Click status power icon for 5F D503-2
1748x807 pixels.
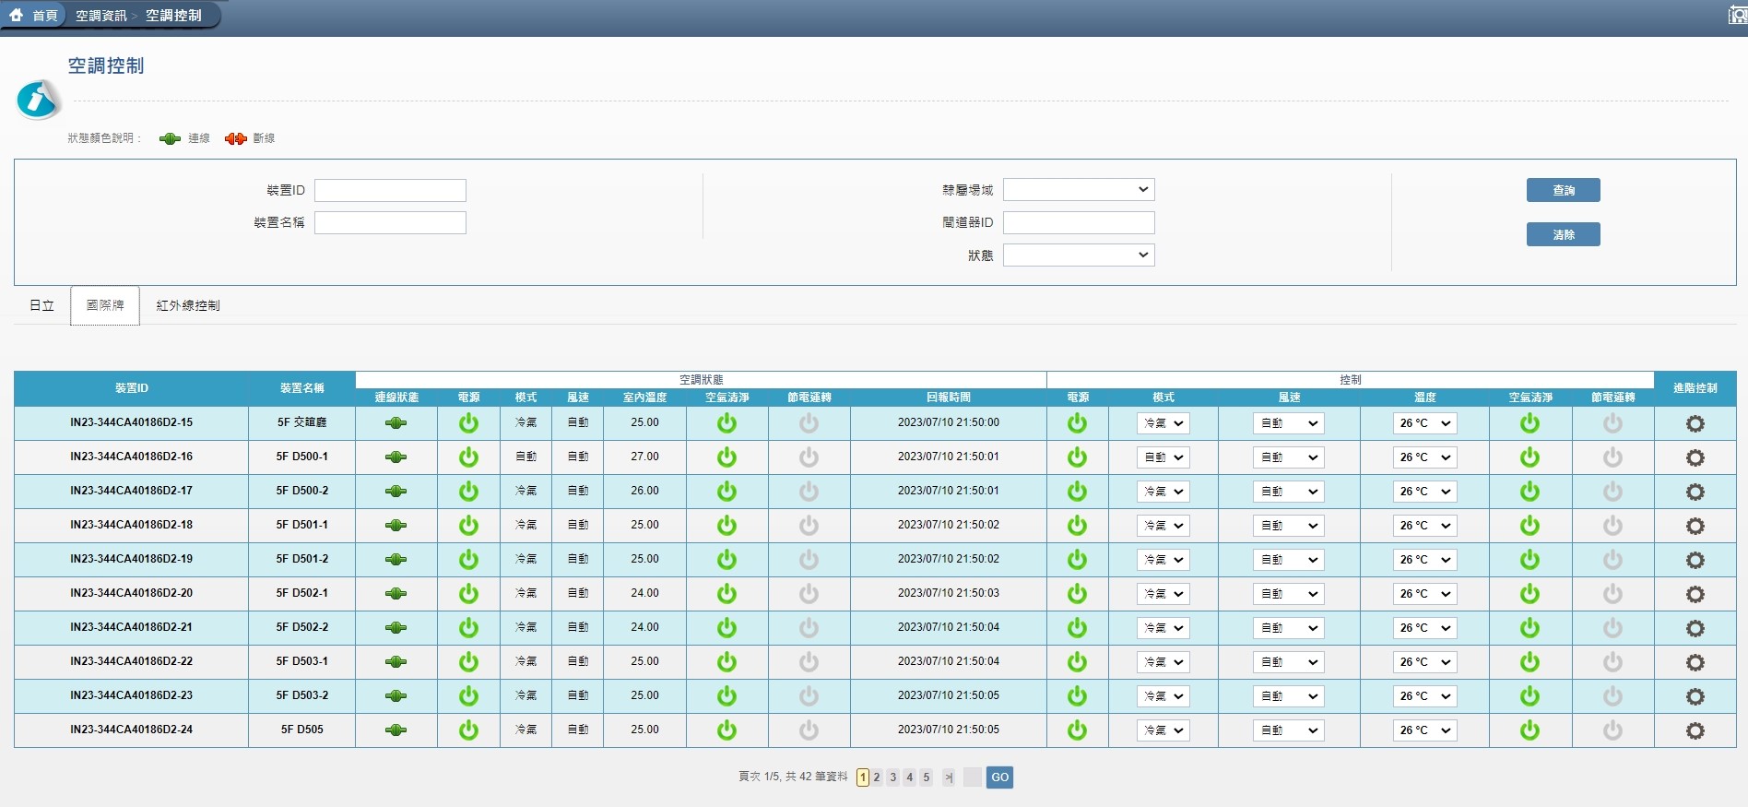click(468, 696)
